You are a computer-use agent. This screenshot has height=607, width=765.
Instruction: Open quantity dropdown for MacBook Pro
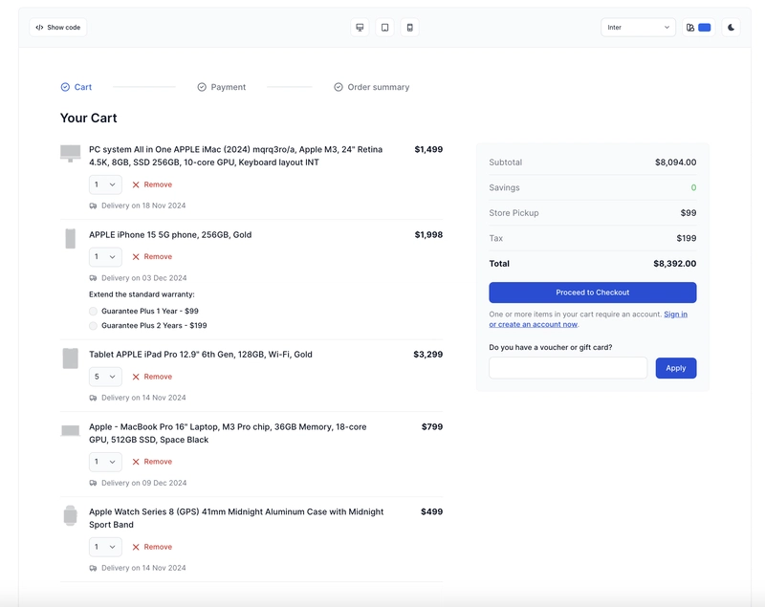coord(105,462)
